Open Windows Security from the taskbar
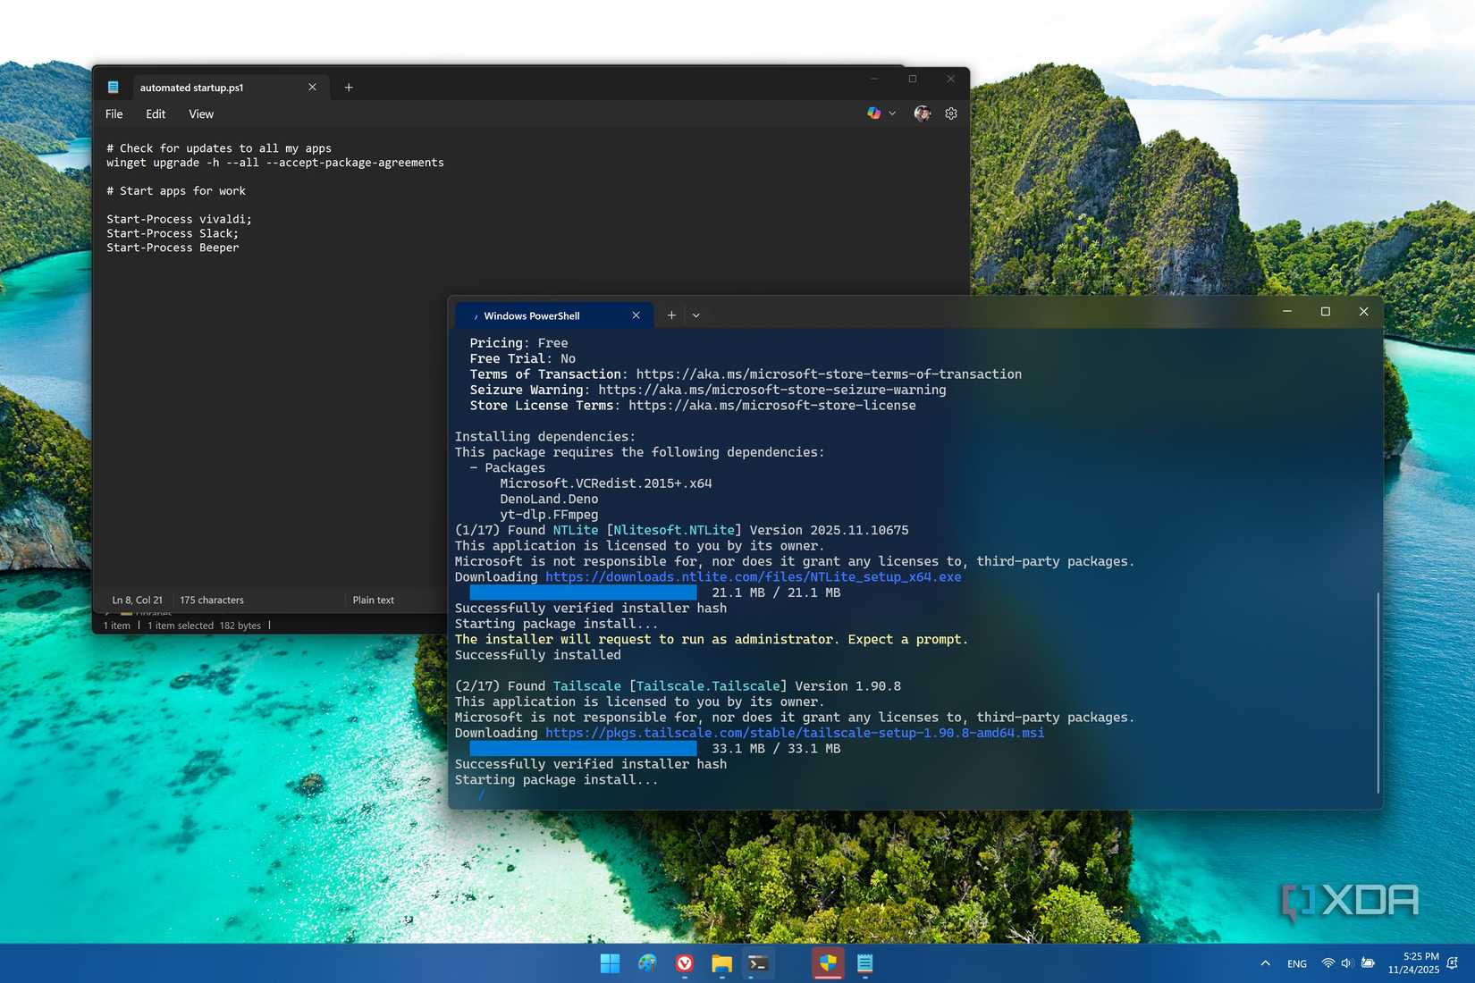 [827, 963]
